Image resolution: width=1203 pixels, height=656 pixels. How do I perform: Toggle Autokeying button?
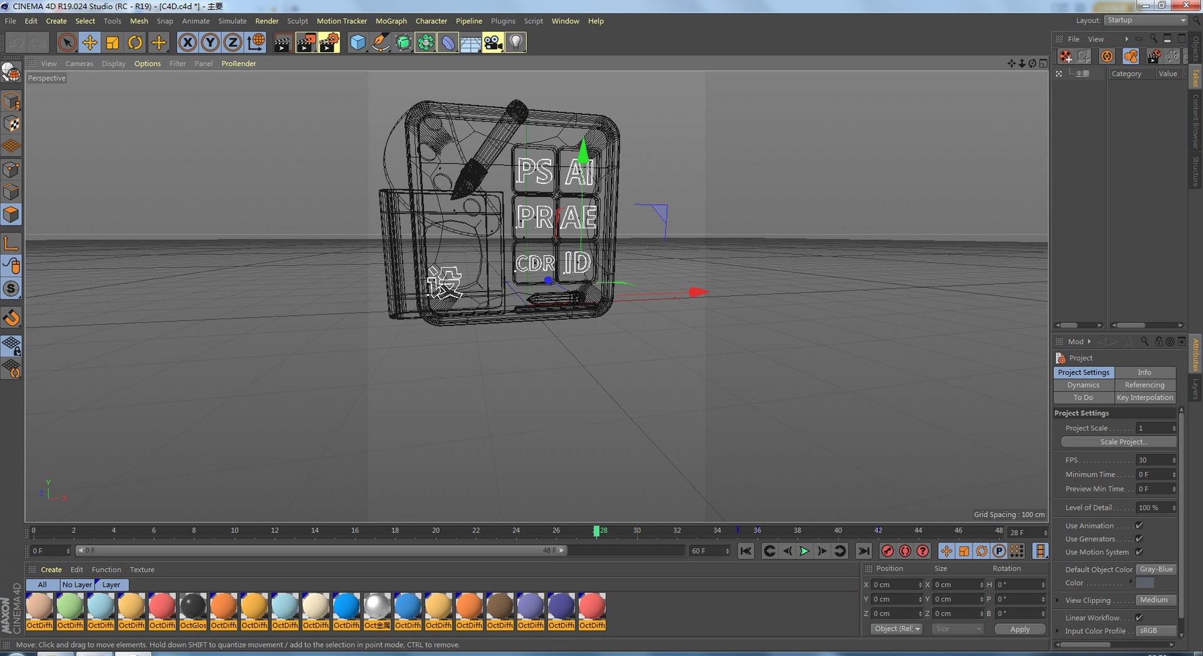point(905,551)
